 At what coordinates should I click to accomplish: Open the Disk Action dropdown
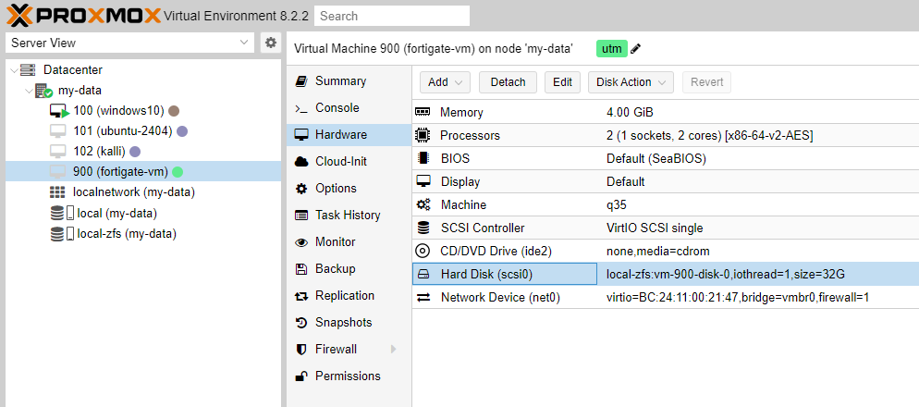tap(631, 82)
